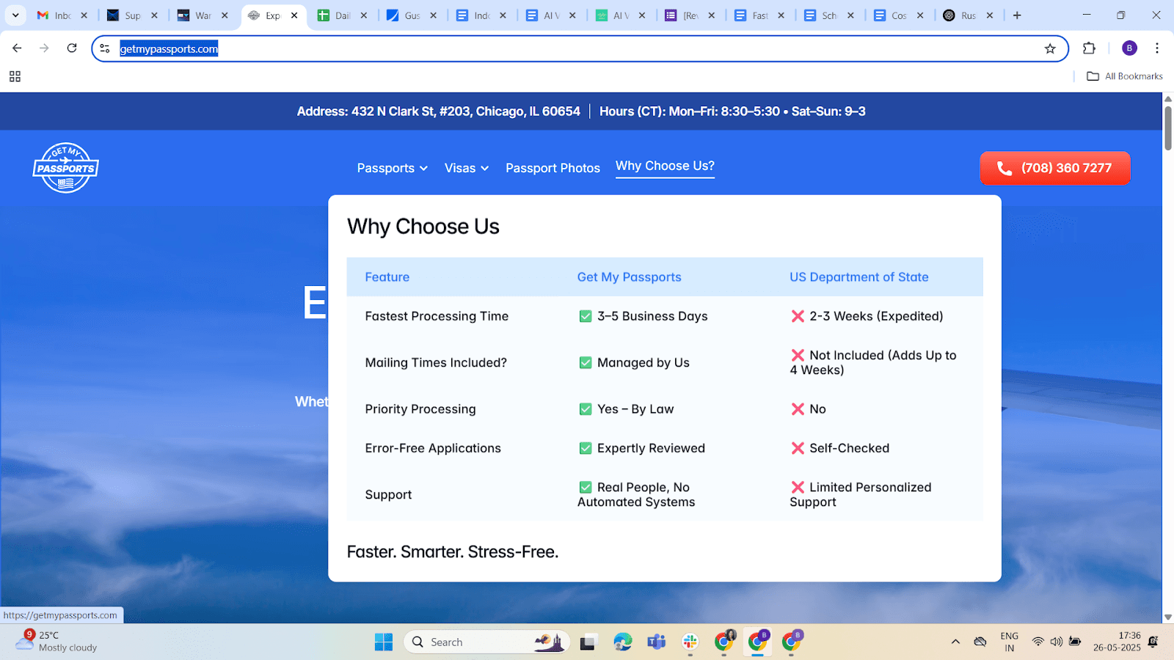
Task: Open the clock showing 17:36
Action: point(1117,642)
